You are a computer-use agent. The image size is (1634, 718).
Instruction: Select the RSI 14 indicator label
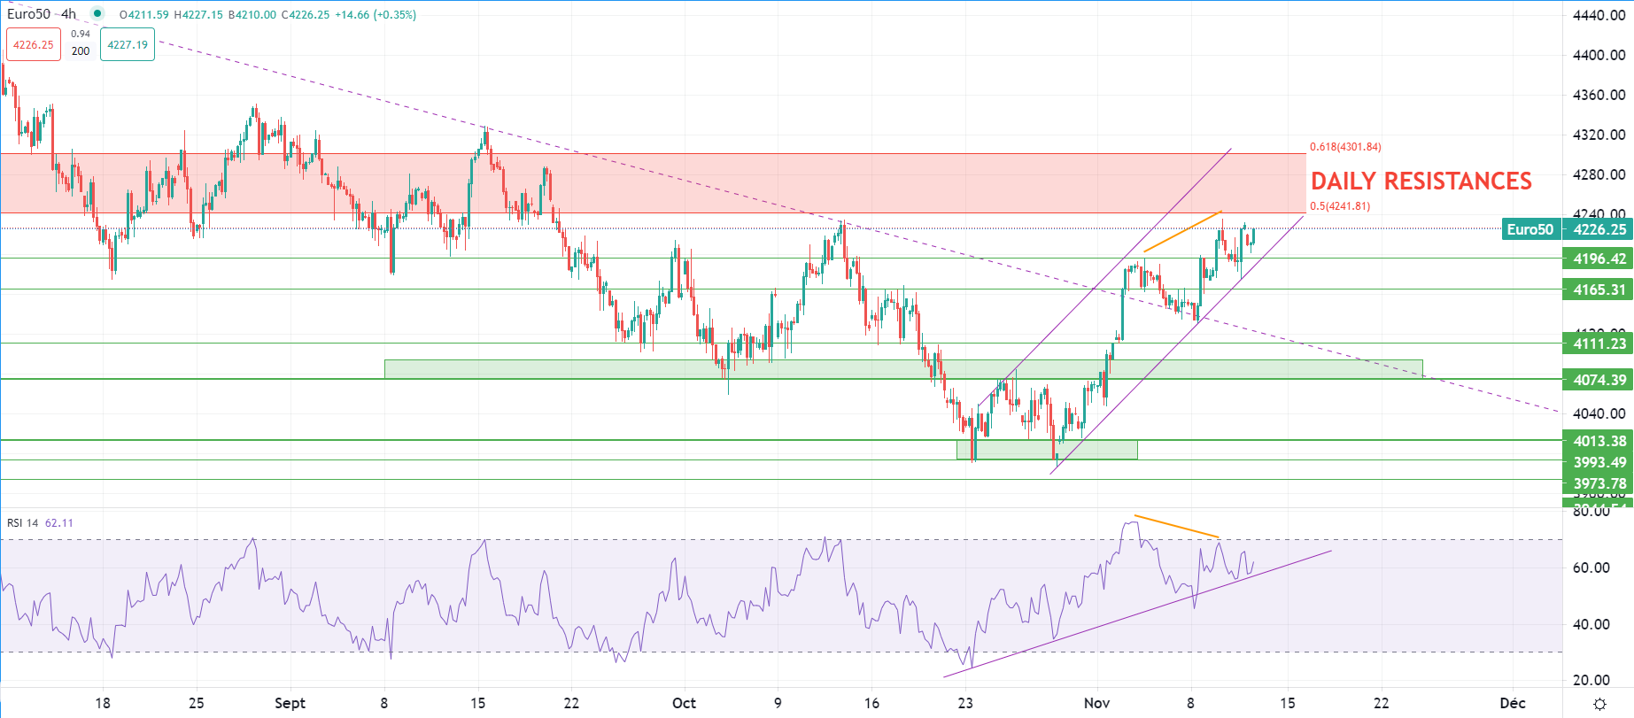pyautogui.click(x=23, y=523)
